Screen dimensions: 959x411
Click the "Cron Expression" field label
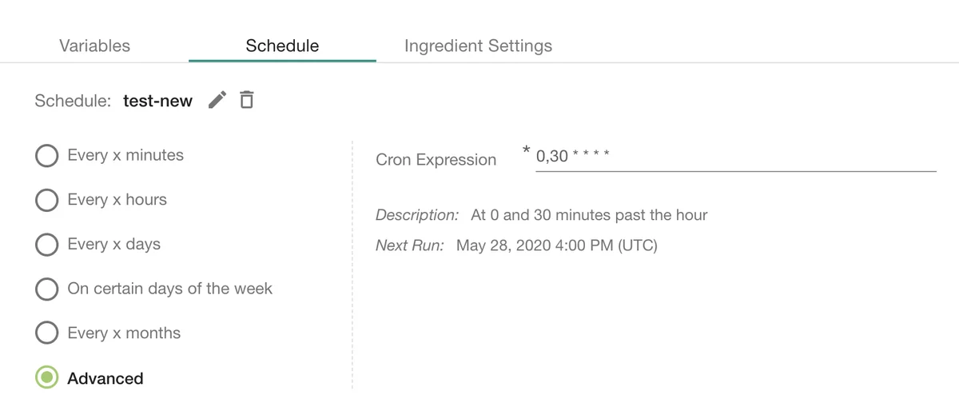tap(436, 160)
